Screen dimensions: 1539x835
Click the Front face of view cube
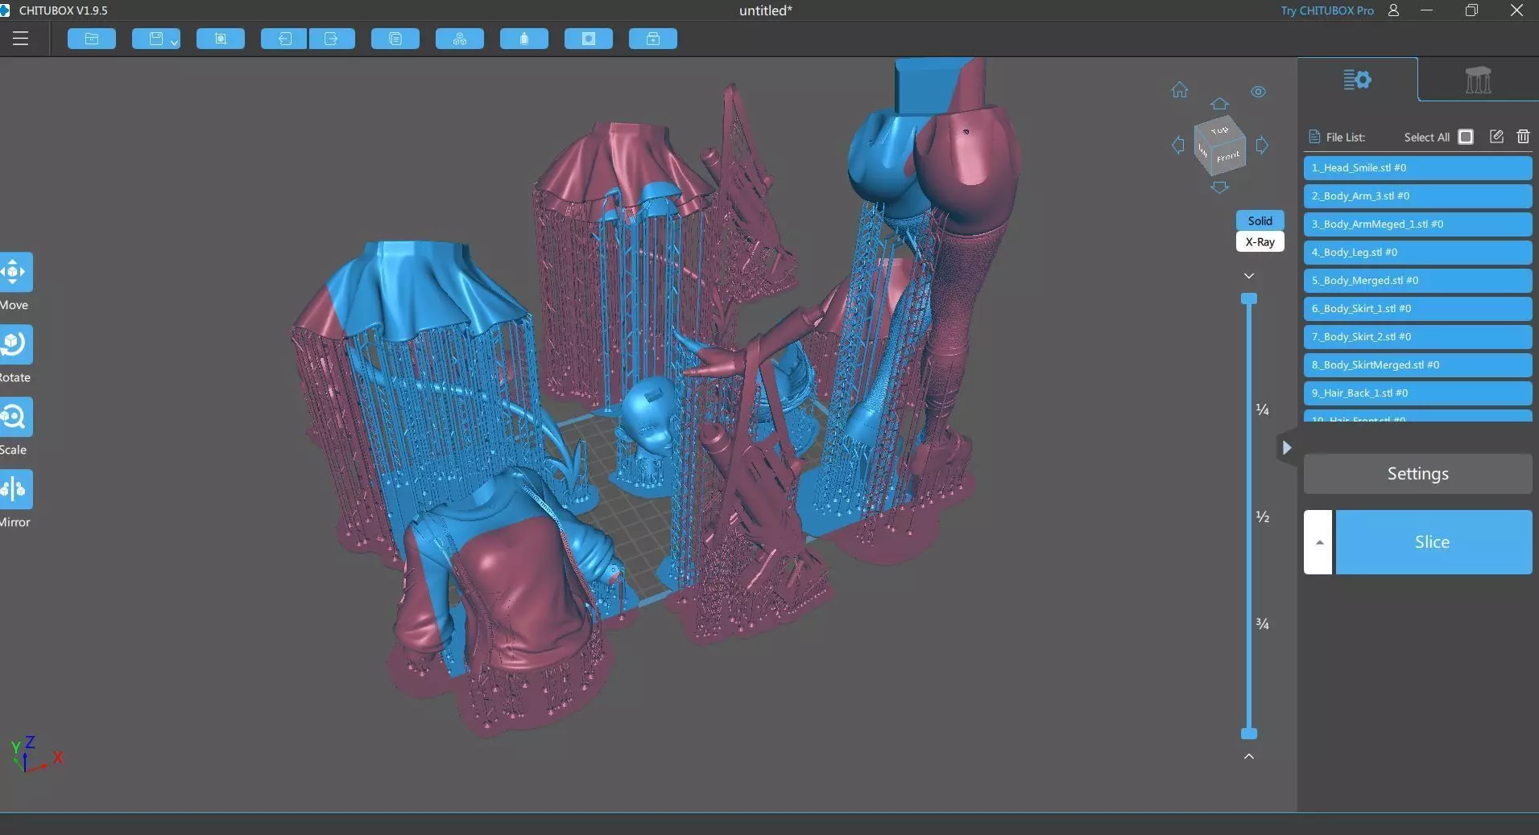1228,157
